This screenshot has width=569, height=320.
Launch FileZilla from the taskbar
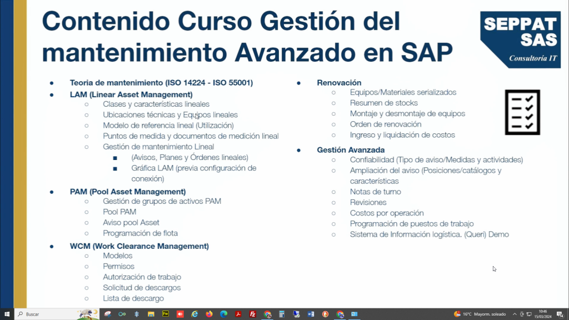(253, 314)
